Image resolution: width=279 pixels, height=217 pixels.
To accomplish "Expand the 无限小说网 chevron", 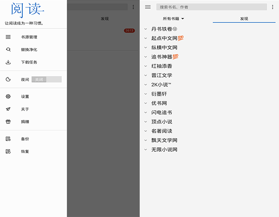I will point(146,150).
